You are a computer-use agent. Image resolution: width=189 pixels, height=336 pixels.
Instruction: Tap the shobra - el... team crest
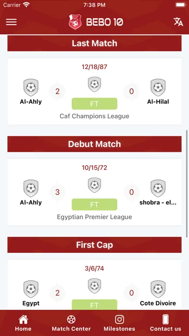pos(158,188)
